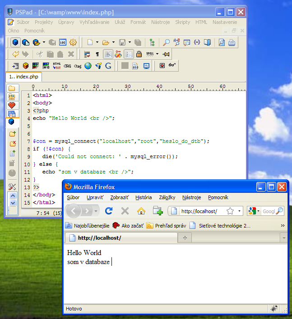Open the Záložky menu in Firefox

coord(167,197)
